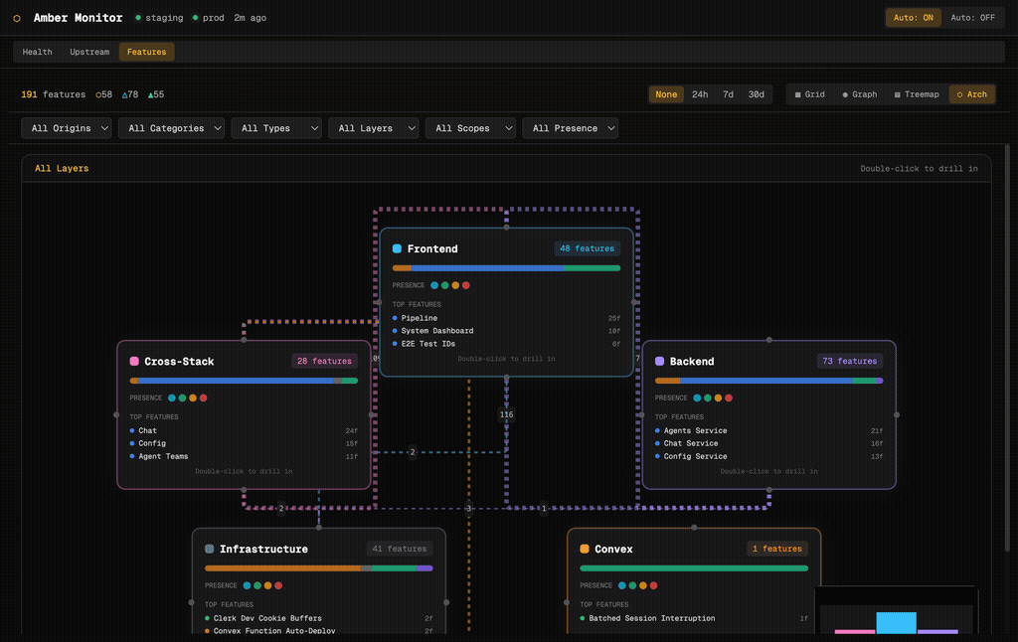Click the blue Frontend layer square icon
Viewport: 1018px width, 642px height.
(397, 248)
